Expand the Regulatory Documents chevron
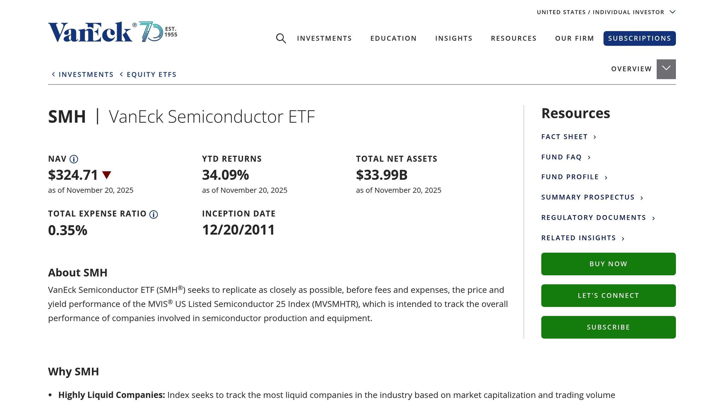Screen dimensions: 724x407 pyautogui.click(x=653, y=218)
